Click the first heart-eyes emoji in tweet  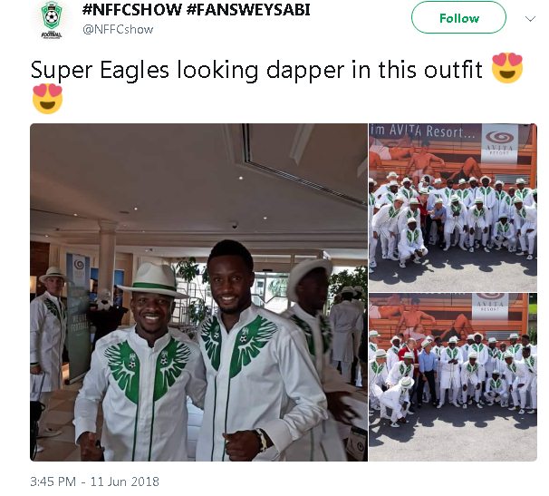coord(507,68)
